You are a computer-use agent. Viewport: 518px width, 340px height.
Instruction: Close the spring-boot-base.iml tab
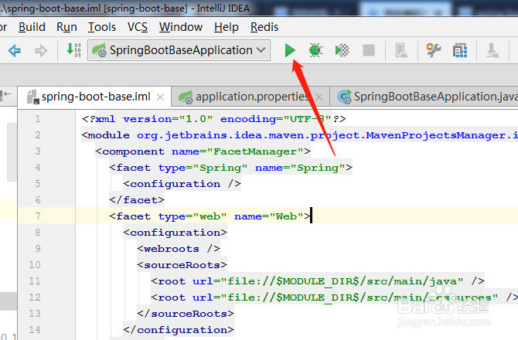coord(160,97)
